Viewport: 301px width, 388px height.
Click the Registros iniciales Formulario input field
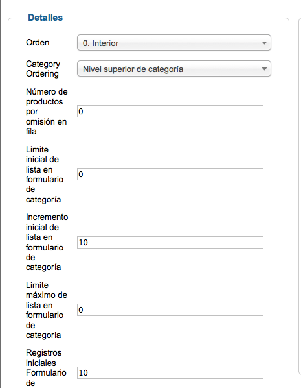(x=170, y=372)
